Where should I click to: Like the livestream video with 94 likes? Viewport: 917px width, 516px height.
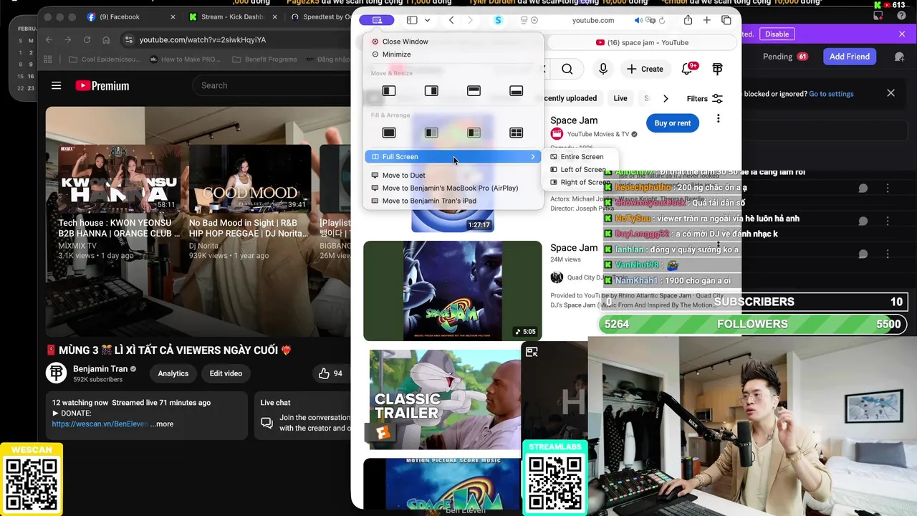tap(330, 373)
